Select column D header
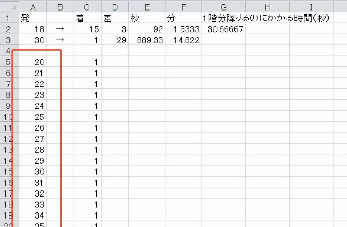 pos(115,7)
